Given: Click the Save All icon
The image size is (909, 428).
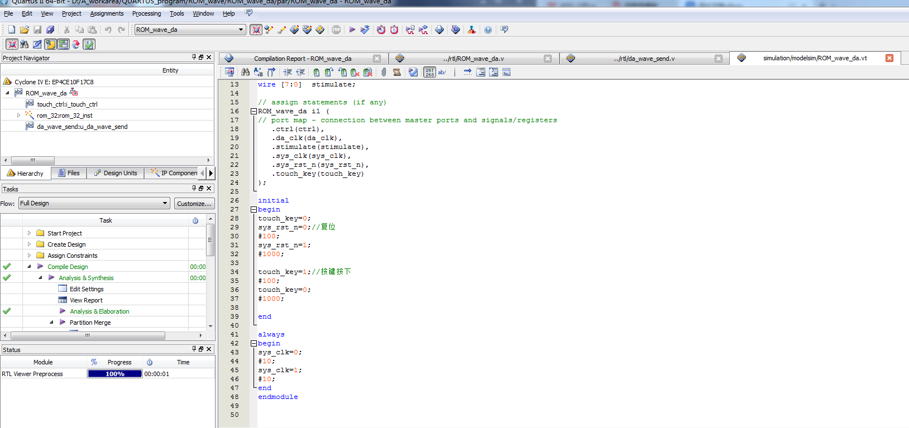Looking at the screenshot, I should tap(50, 30).
